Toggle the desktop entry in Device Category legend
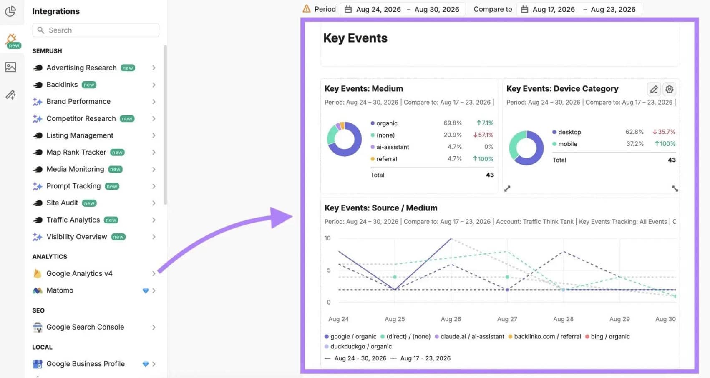This screenshot has height=378, width=710. pyautogui.click(x=566, y=132)
